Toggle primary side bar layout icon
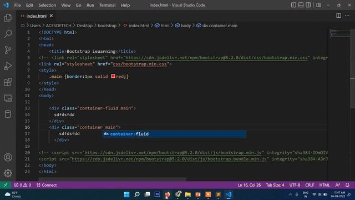The width and height of the screenshot is (355, 200). (x=293, y=5)
